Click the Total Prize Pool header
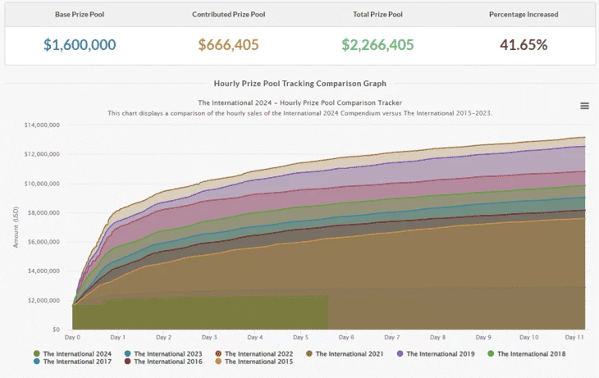 point(377,15)
